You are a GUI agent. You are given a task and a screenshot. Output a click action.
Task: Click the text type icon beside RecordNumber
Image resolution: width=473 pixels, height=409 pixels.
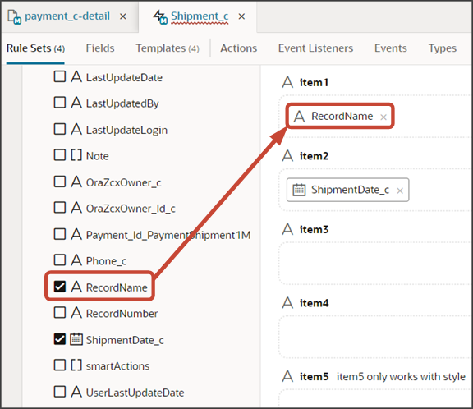click(76, 313)
